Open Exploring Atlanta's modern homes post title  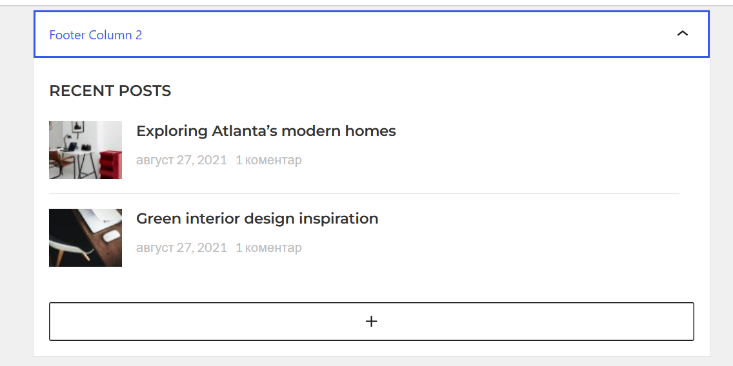(266, 131)
